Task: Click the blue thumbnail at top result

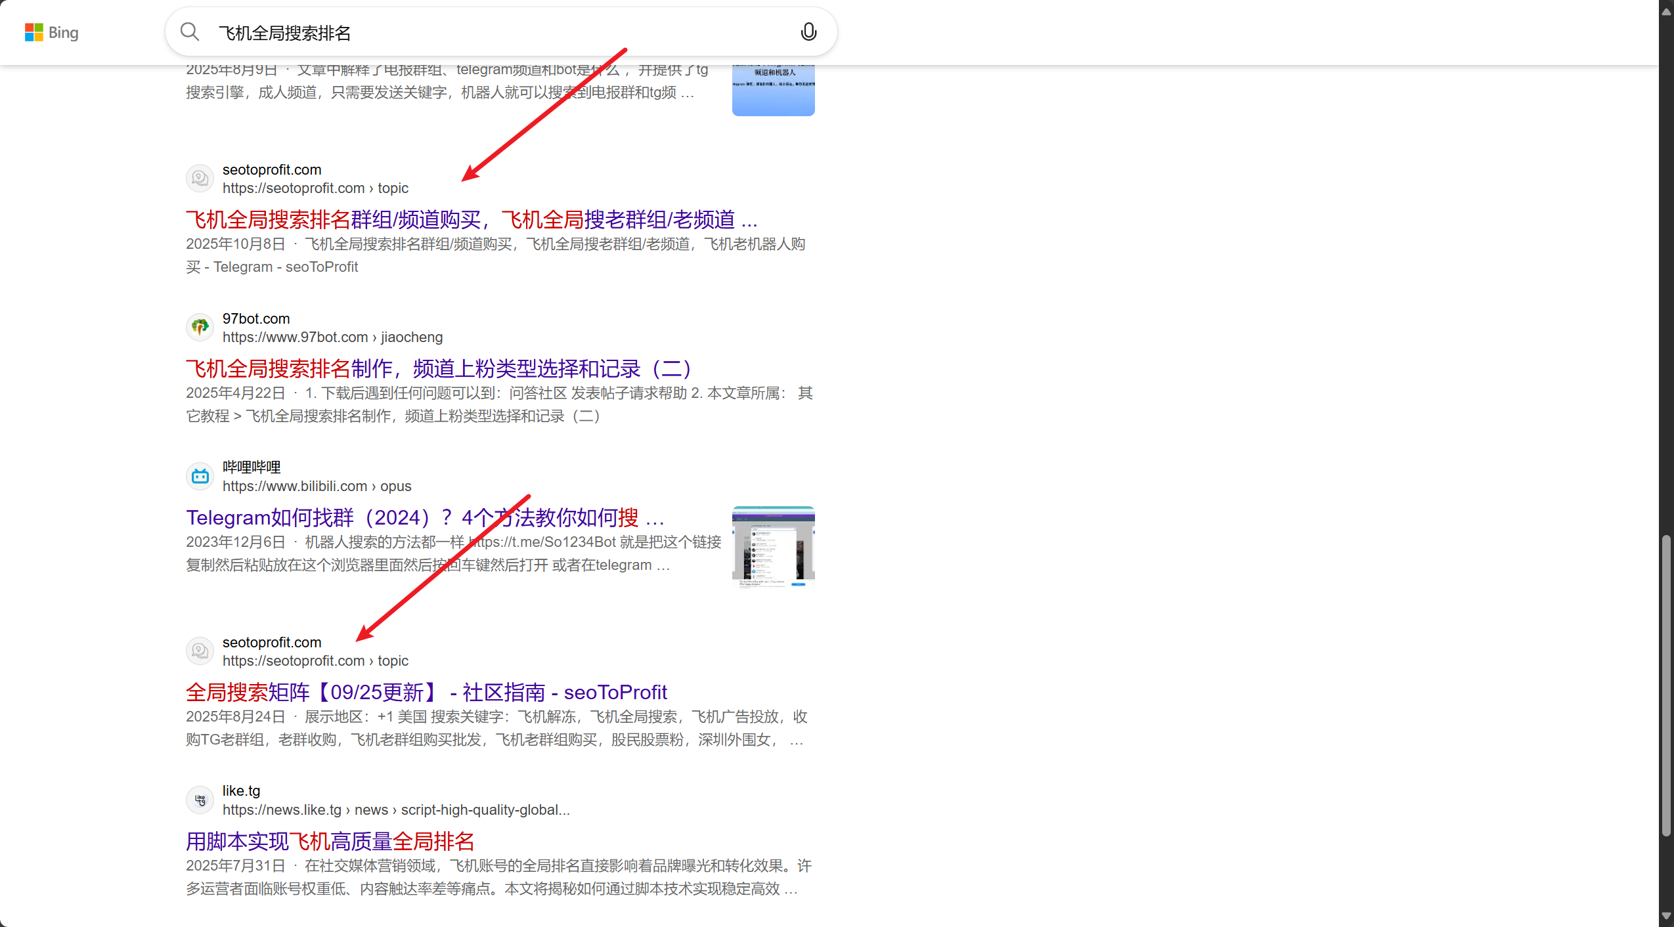Action: (x=773, y=91)
